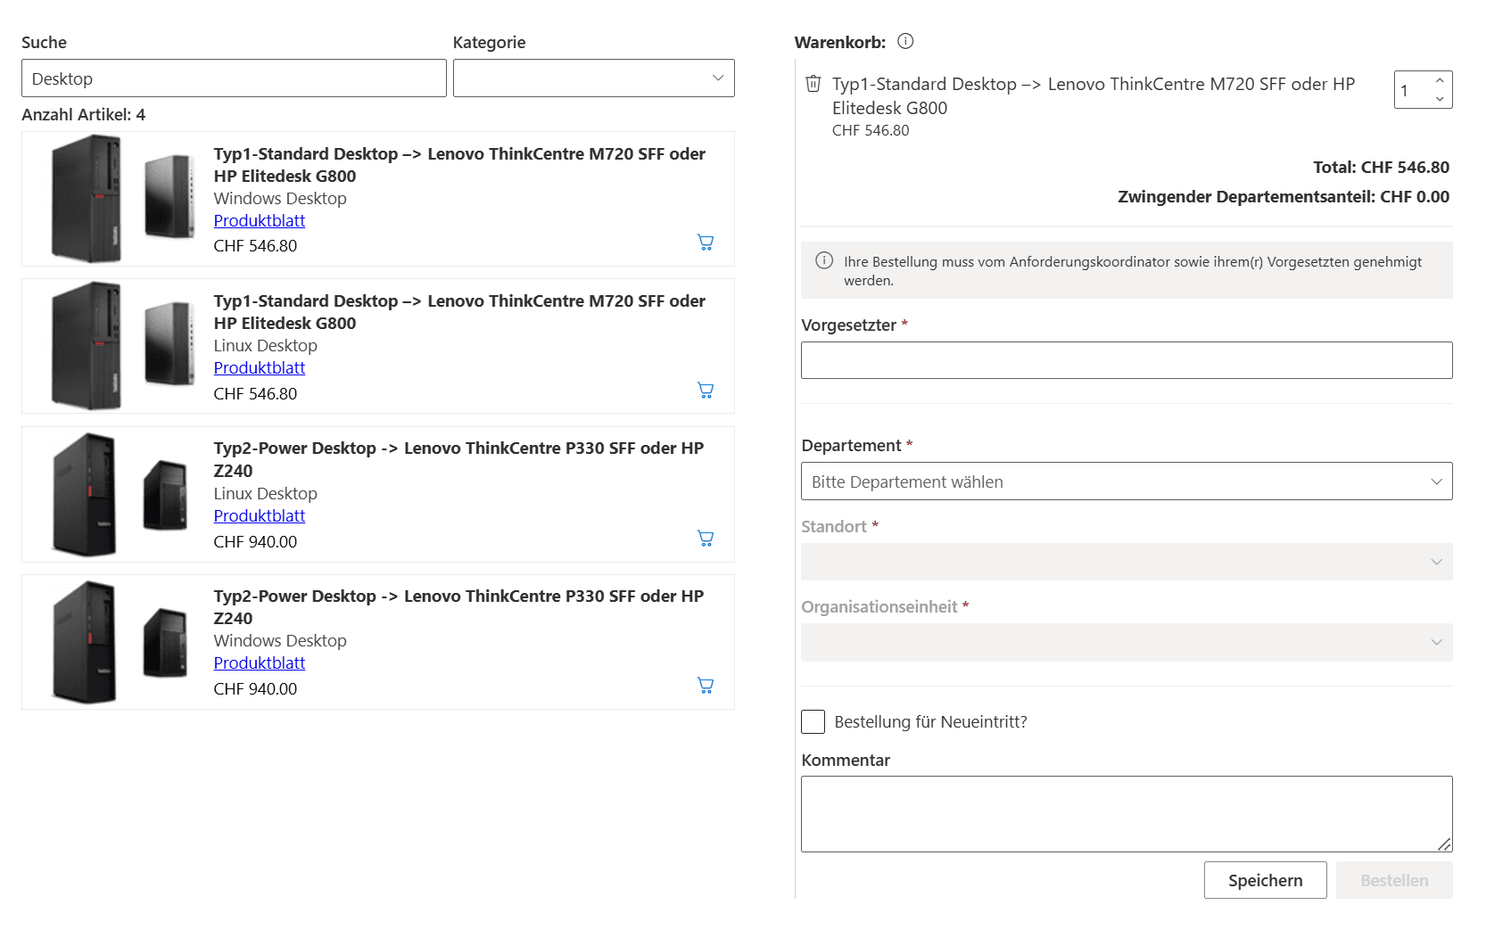Click the Warenkorb info icon

click(905, 41)
